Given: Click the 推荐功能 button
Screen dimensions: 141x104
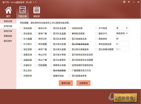Looking at the screenshot, I should pos(66,83).
